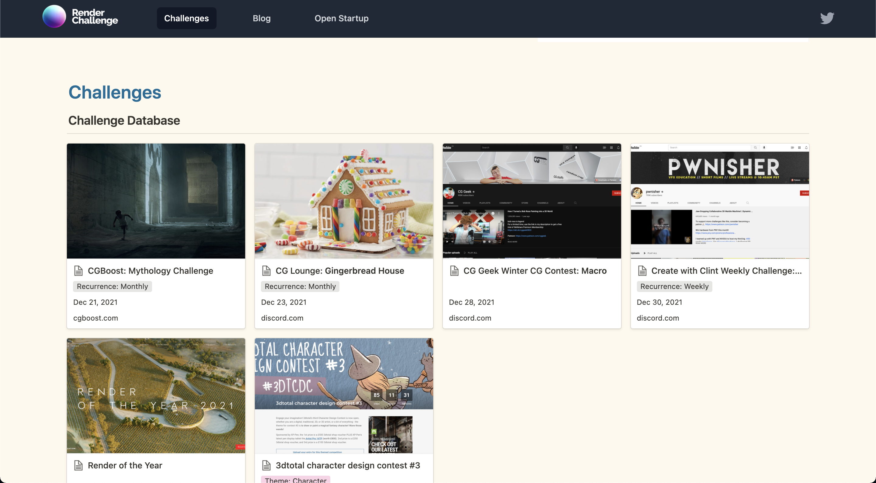Open Create with Clint Weekly Challenge entry
876x483 pixels.
pyautogui.click(x=726, y=271)
